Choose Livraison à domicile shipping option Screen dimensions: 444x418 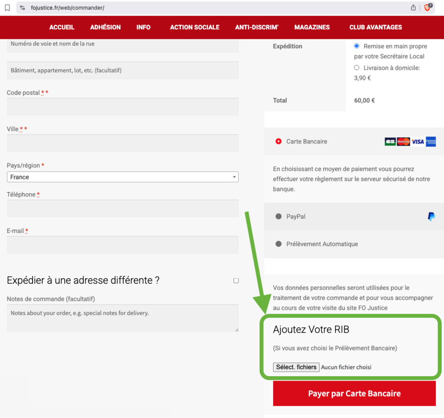(357, 68)
